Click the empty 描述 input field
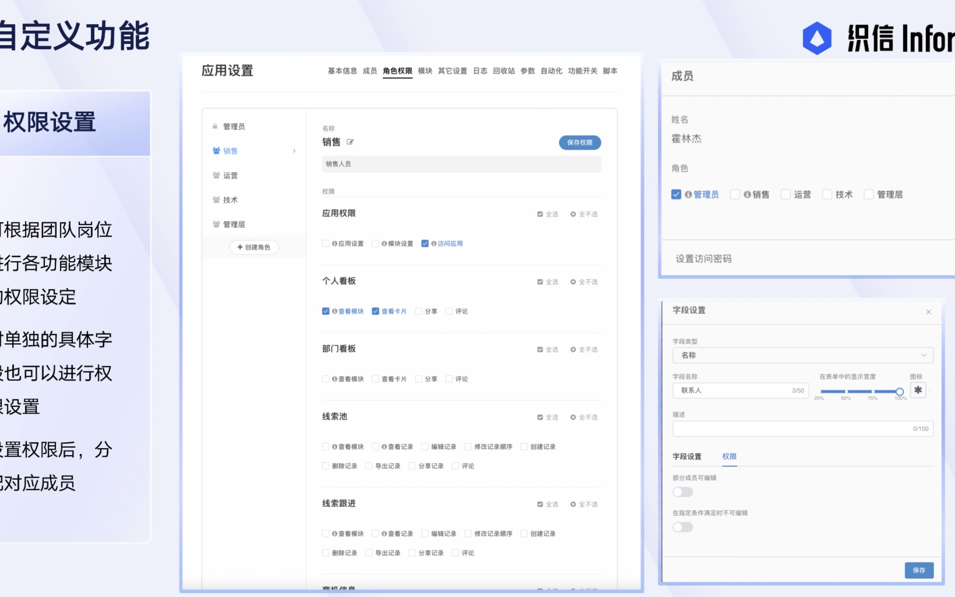The image size is (955, 597). pyautogui.click(x=803, y=428)
